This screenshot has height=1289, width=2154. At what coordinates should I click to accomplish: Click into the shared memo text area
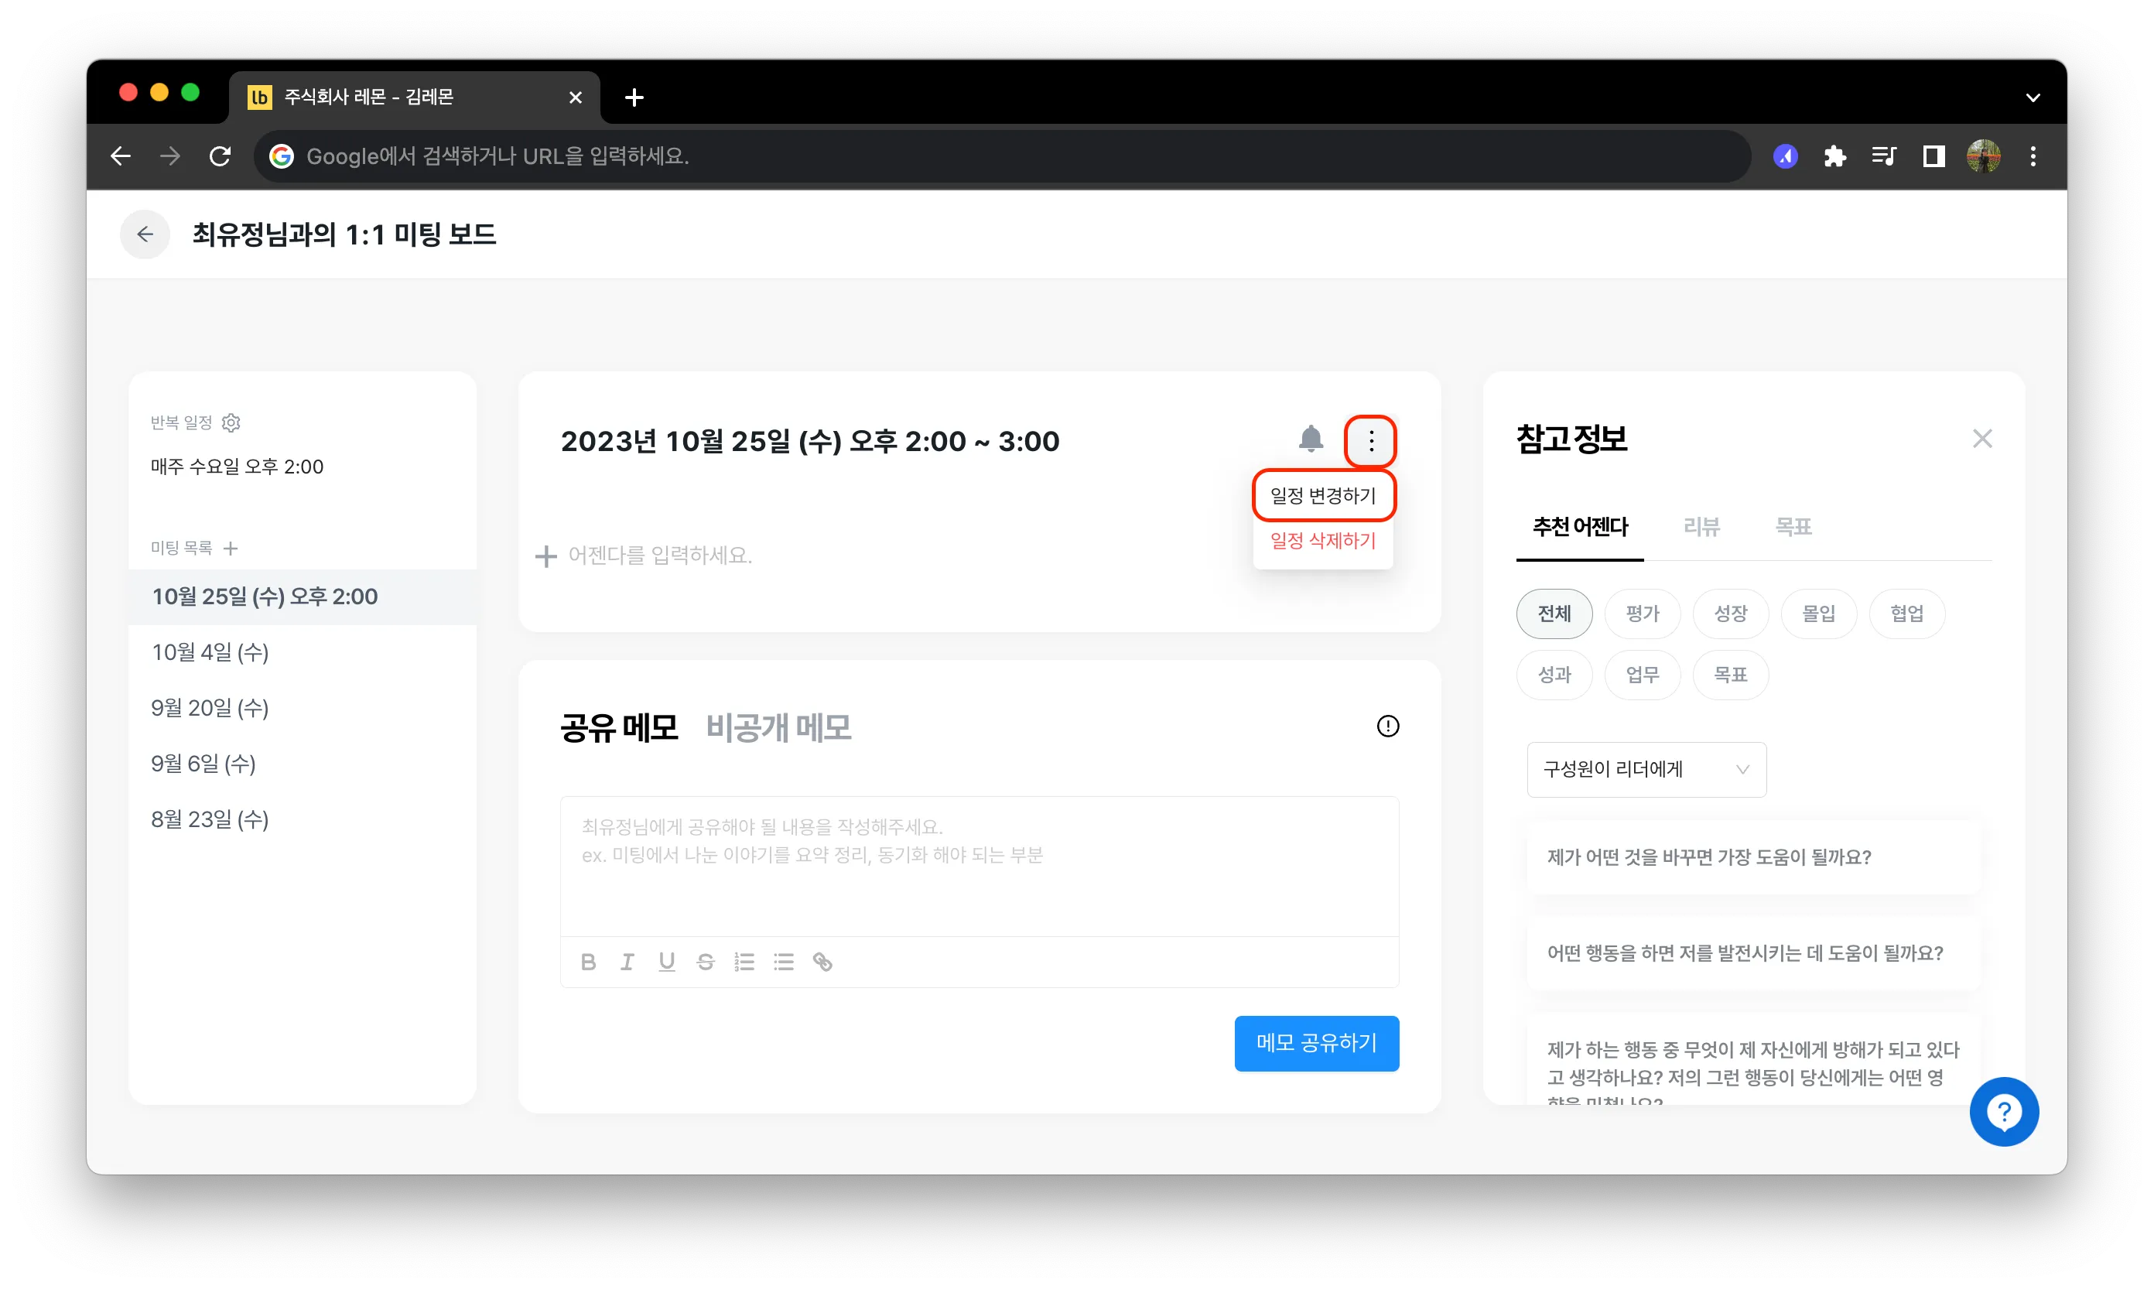tap(979, 866)
